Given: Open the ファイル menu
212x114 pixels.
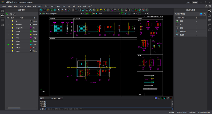Looking at the screenshot, I should (x=4, y=6).
